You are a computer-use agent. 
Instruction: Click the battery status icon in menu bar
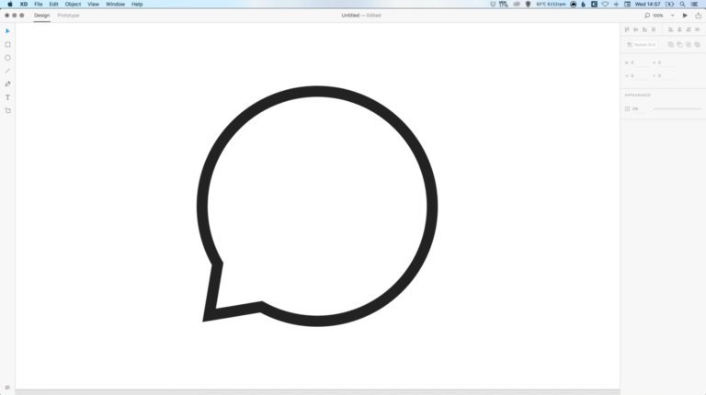click(x=670, y=4)
